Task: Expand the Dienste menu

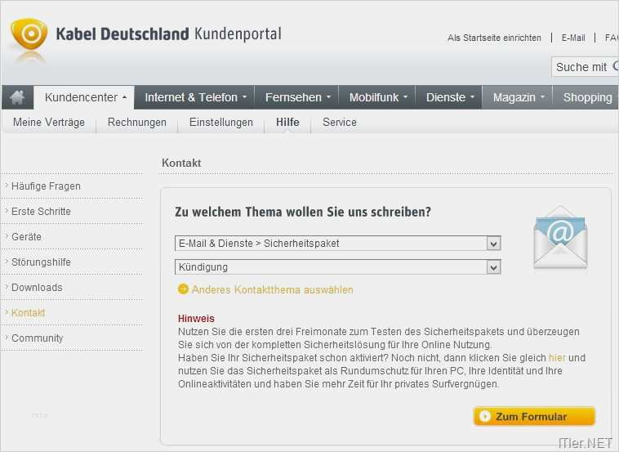Action: point(450,97)
